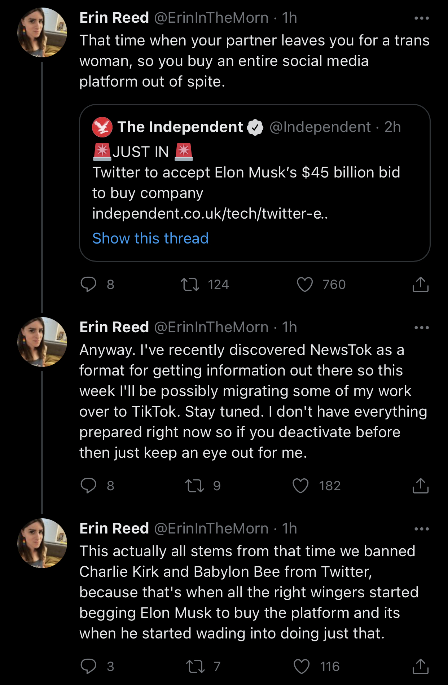Open more options on the third tweet
Viewport: 448px width, 685px height.
pos(421,529)
